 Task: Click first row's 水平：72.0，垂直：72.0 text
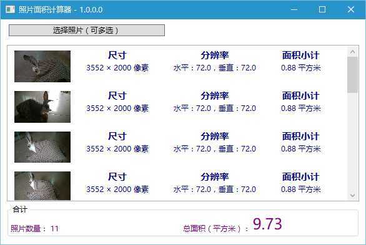215,68
